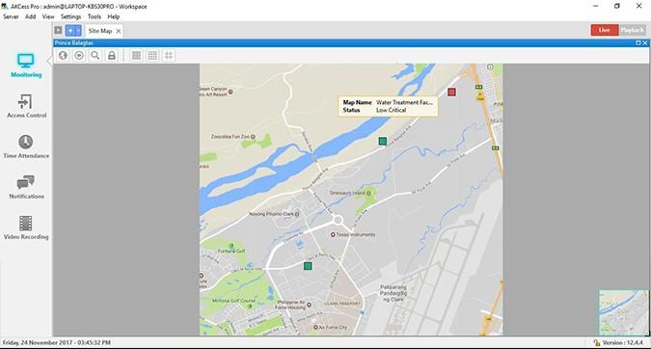Collapse the sidebar using the left arrow handle

pyautogui.click(x=49, y=61)
